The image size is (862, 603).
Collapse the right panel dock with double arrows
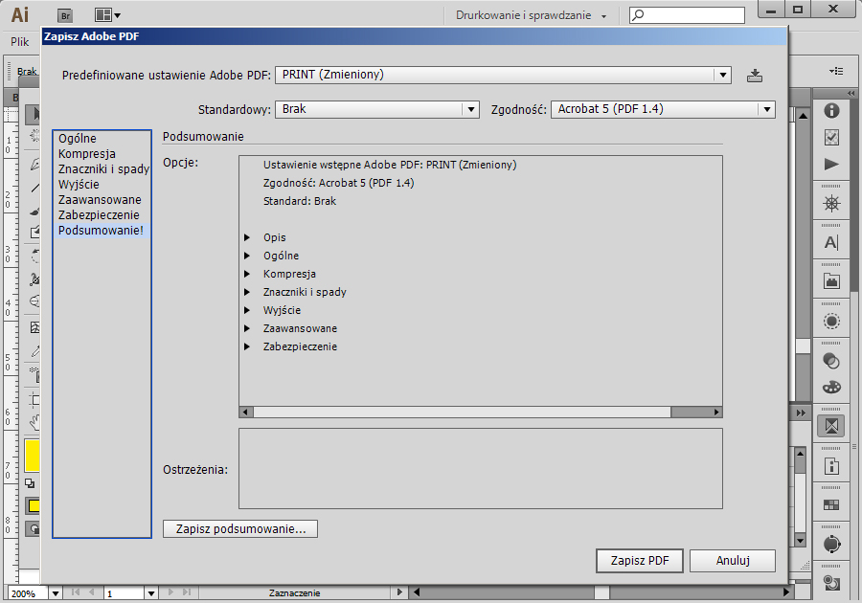851,94
